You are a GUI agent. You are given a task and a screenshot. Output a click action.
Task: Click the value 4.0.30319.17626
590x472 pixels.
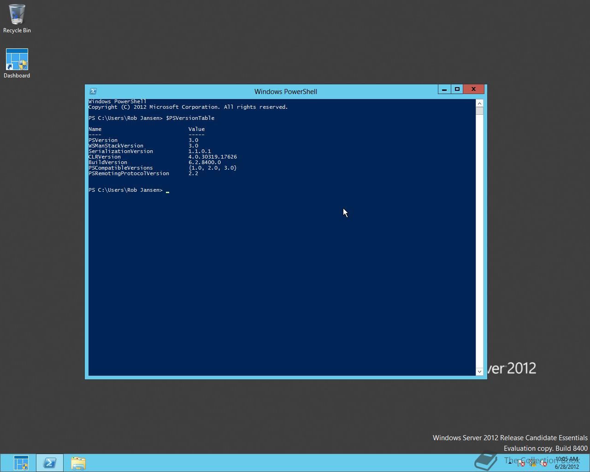click(212, 157)
